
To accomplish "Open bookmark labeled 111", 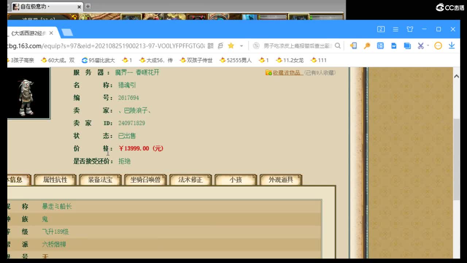I will click(319, 60).
